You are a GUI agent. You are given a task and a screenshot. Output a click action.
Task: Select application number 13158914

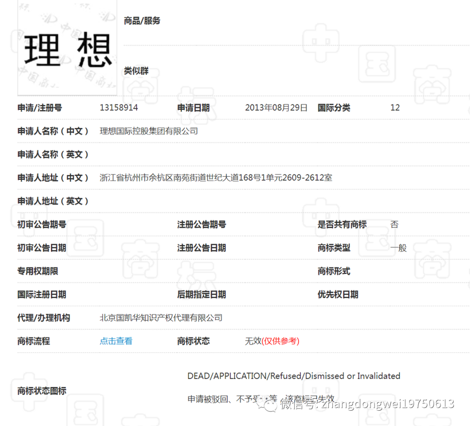click(x=119, y=107)
